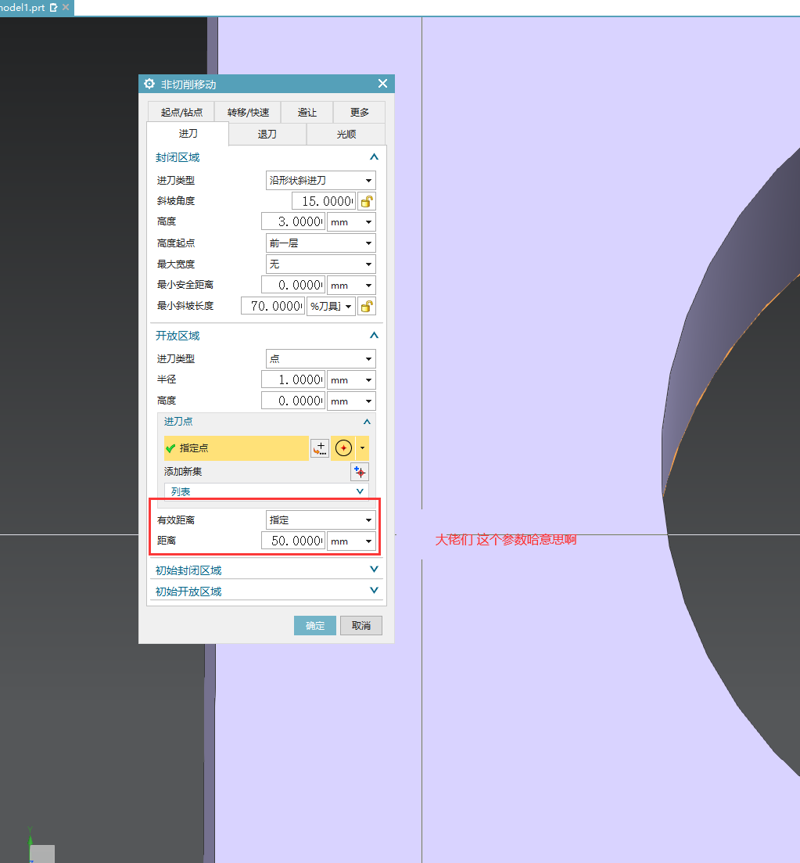
Task: Confirm with the 确定 button
Action: coord(314,626)
